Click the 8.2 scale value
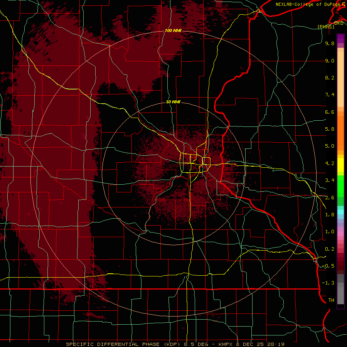The width and height of the screenshot is (347, 347). (x=330, y=77)
